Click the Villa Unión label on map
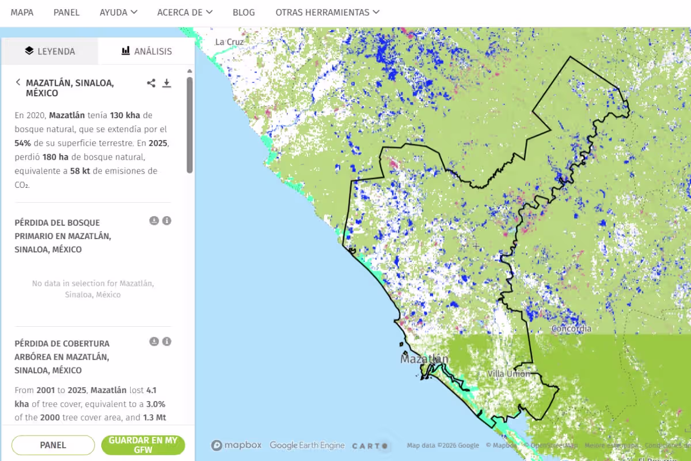 (508, 374)
